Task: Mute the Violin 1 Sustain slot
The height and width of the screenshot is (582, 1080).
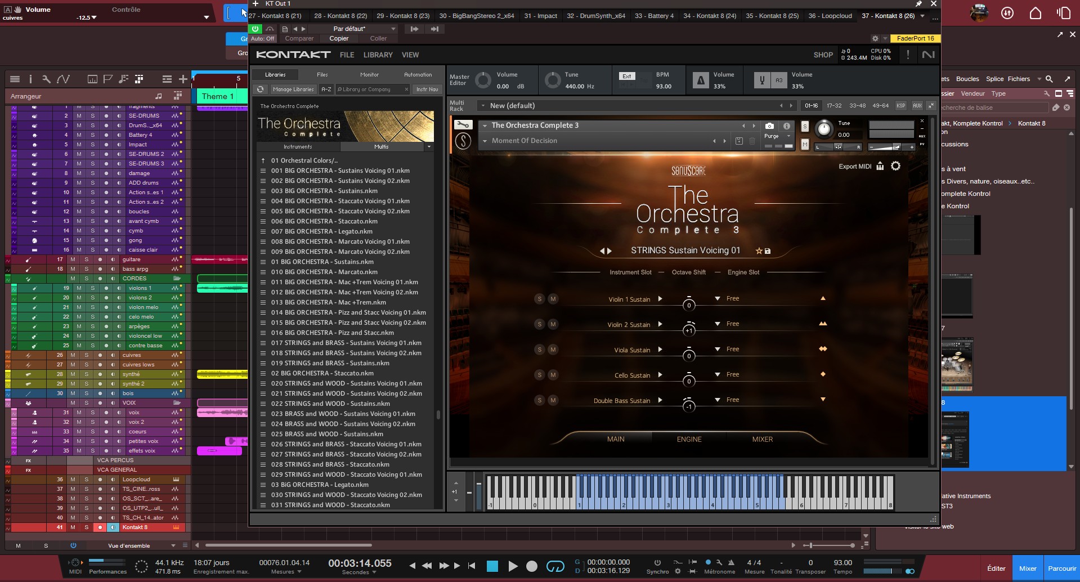Action: 553,299
